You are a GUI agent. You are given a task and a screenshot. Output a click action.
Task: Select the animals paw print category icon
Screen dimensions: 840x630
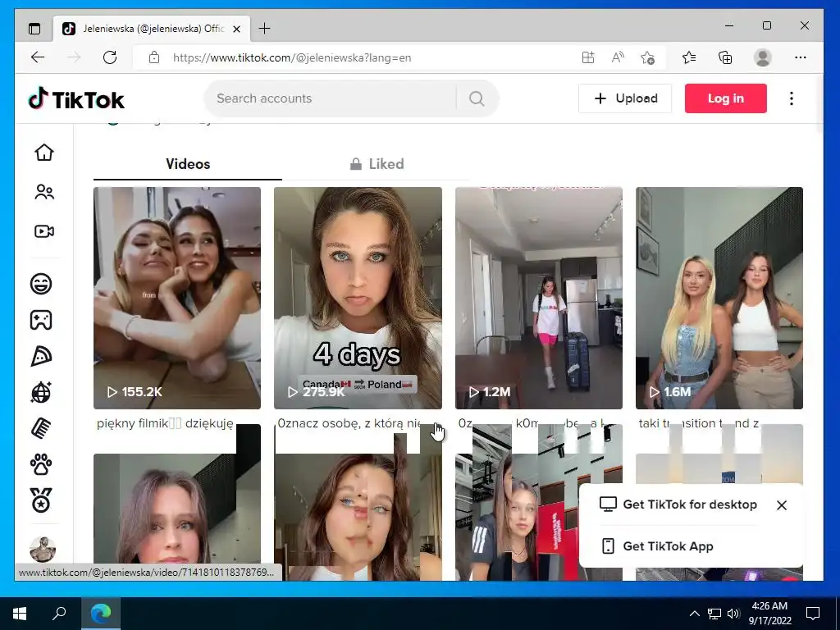(41, 465)
